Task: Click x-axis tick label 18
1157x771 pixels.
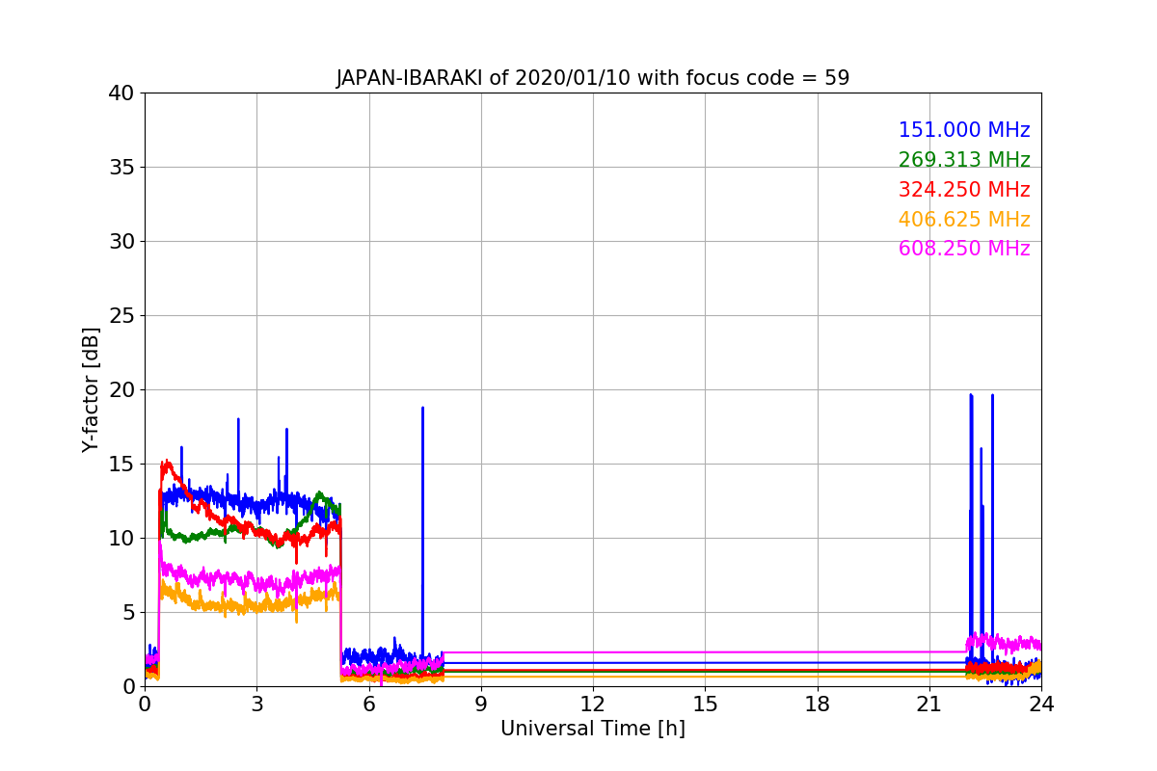Action: [817, 705]
